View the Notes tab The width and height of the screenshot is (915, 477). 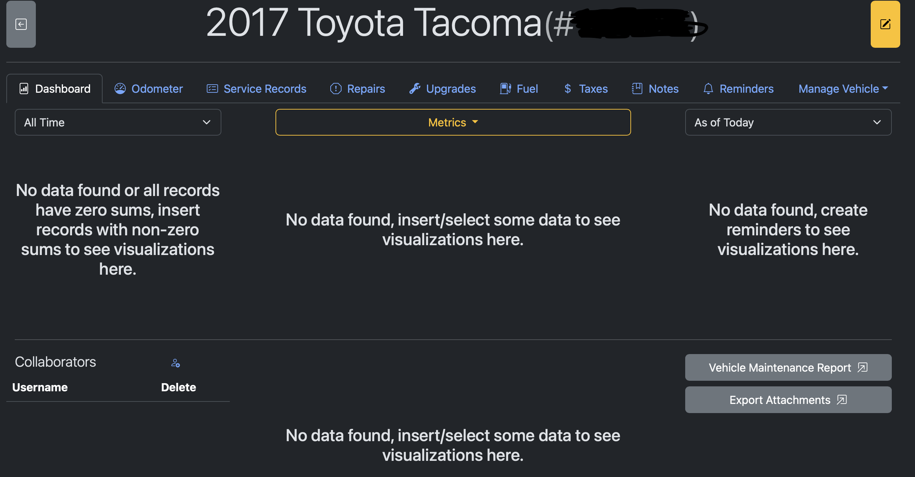655,89
